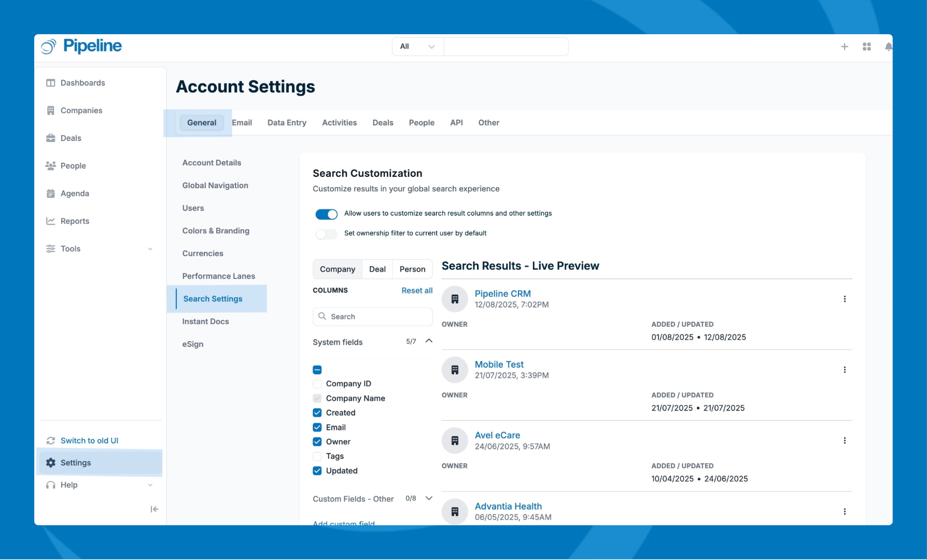Image resolution: width=927 pixels, height=560 pixels.
Task: Click the Reports chart icon
Action: 50,221
